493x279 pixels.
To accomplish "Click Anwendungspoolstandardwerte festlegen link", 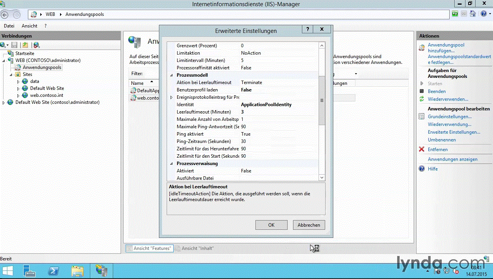I will (459, 59).
